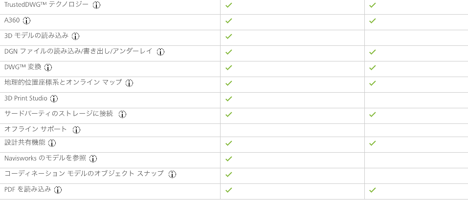Click info icon next to オフライン サポート

point(77,130)
